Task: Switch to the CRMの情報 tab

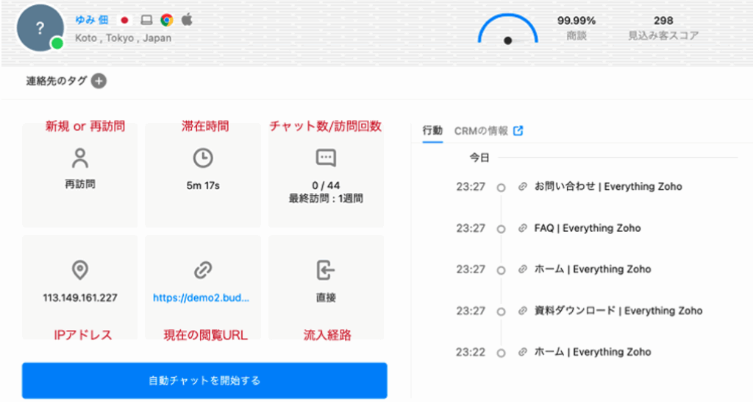Action: pyautogui.click(x=481, y=131)
